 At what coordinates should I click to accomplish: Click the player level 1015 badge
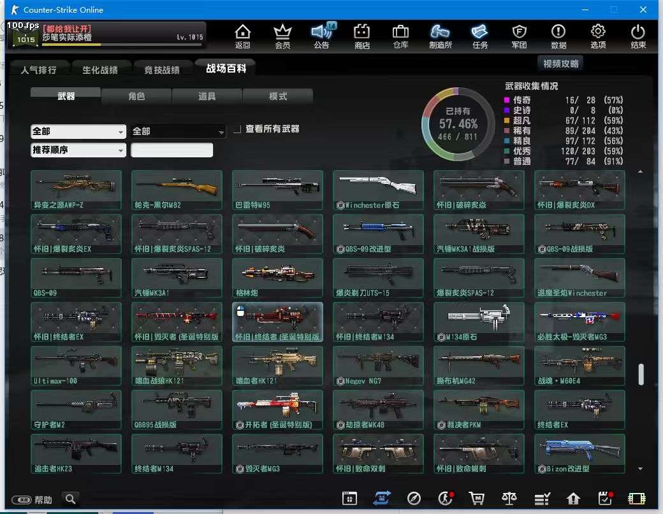point(25,39)
